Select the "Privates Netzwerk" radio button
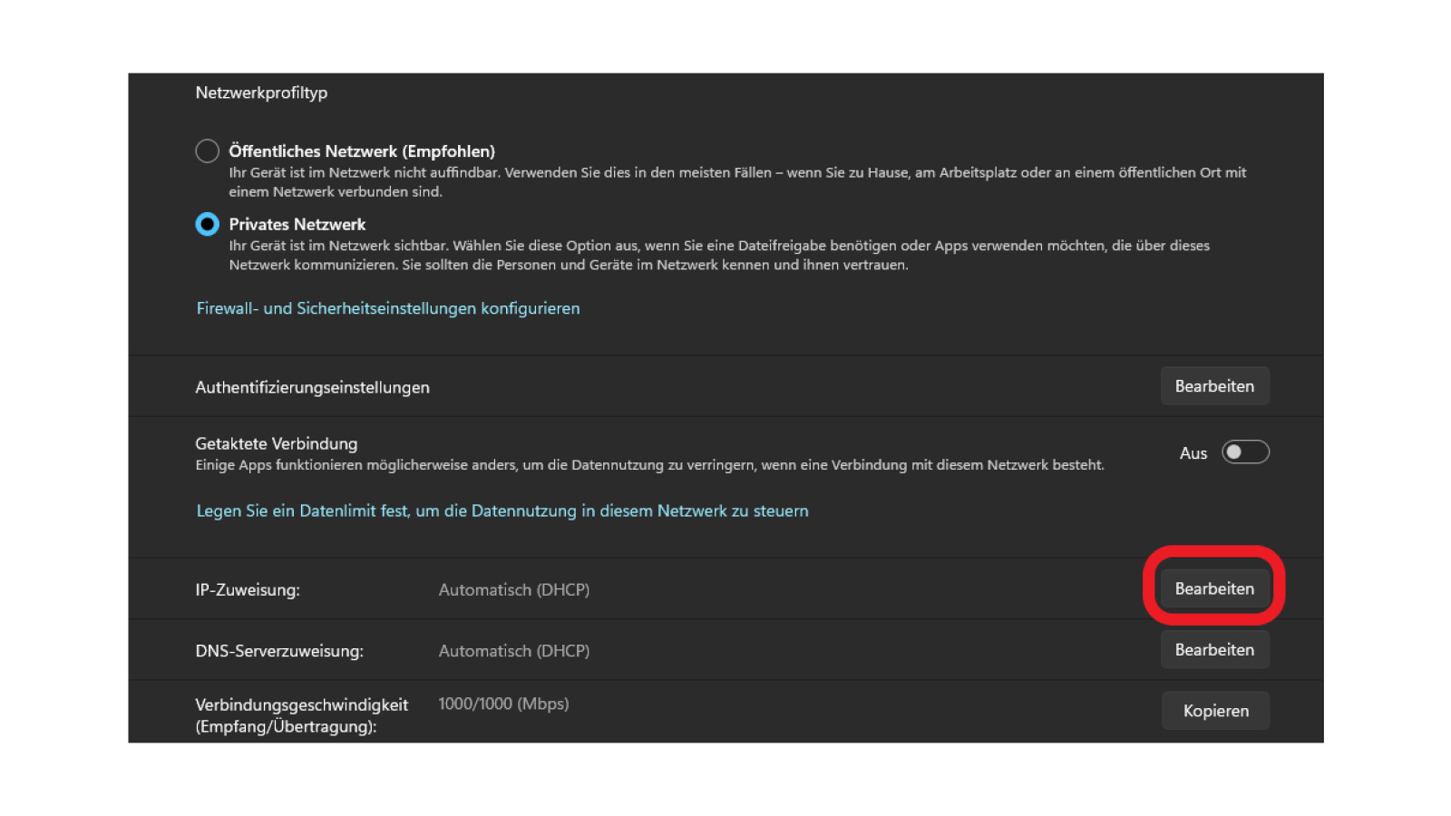 pyautogui.click(x=207, y=224)
